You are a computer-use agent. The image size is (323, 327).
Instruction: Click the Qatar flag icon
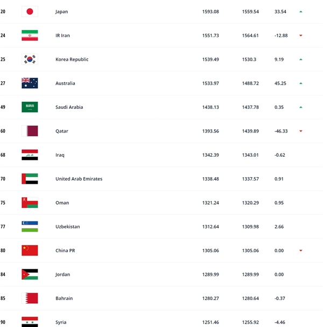pos(30,131)
